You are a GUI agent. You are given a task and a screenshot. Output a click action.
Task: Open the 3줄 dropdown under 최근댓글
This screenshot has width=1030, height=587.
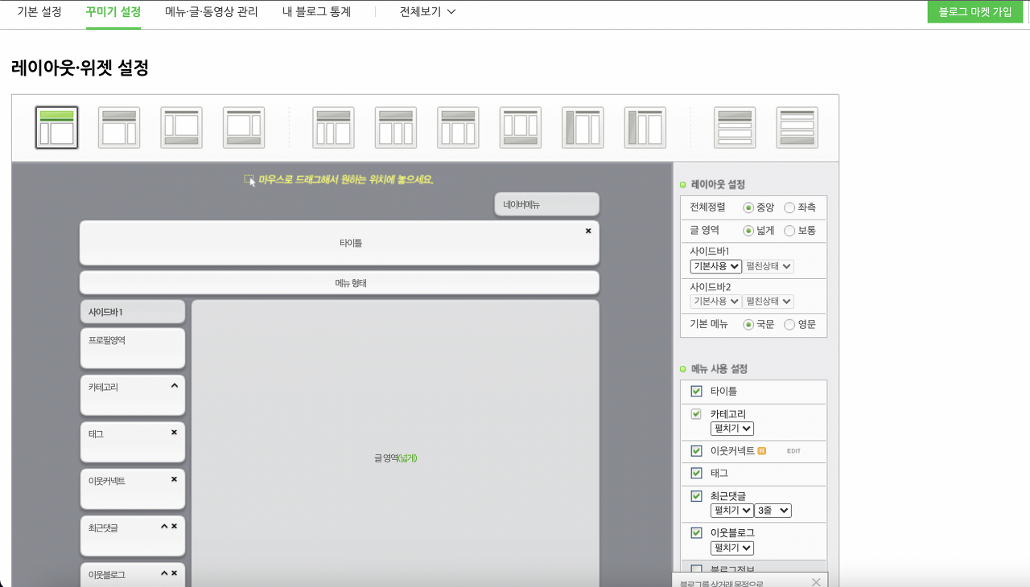(772, 511)
